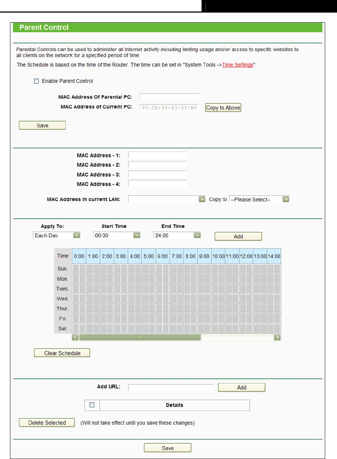Open the Time Settings link
Screen dimensions: 337x459
(237, 65)
